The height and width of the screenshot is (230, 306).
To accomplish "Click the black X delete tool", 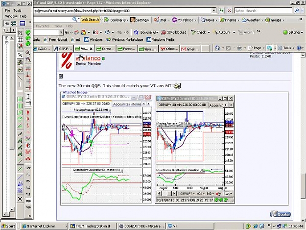I will tap(20, 199).
